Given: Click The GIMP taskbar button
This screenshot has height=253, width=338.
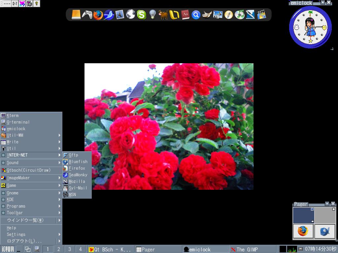Looking at the screenshot, I should [x=253, y=249].
